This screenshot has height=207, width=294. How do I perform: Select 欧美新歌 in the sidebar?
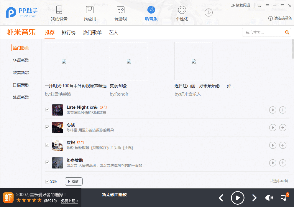pyautogui.click(x=21, y=73)
